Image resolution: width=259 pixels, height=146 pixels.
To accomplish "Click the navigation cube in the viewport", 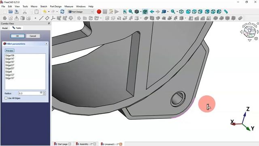I will pyautogui.click(x=250, y=32).
